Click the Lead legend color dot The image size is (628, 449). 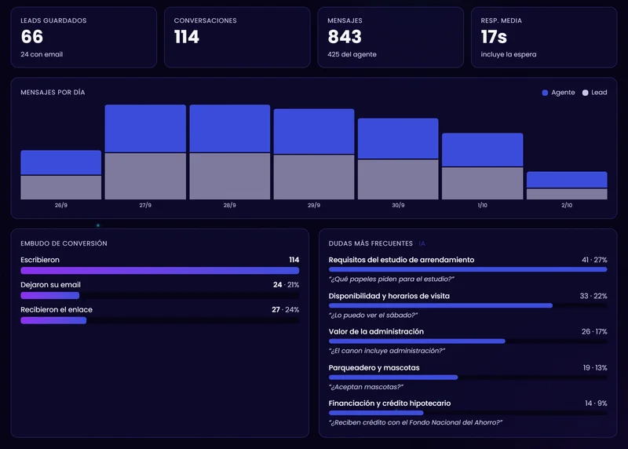(x=585, y=93)
